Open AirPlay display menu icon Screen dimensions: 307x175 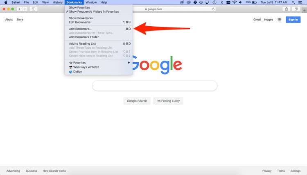coord(207,2)
